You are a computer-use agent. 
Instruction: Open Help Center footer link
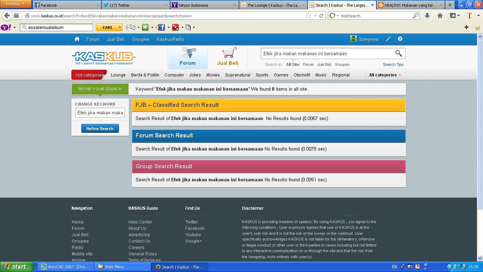pyautogui.click(x=140, y=222)
